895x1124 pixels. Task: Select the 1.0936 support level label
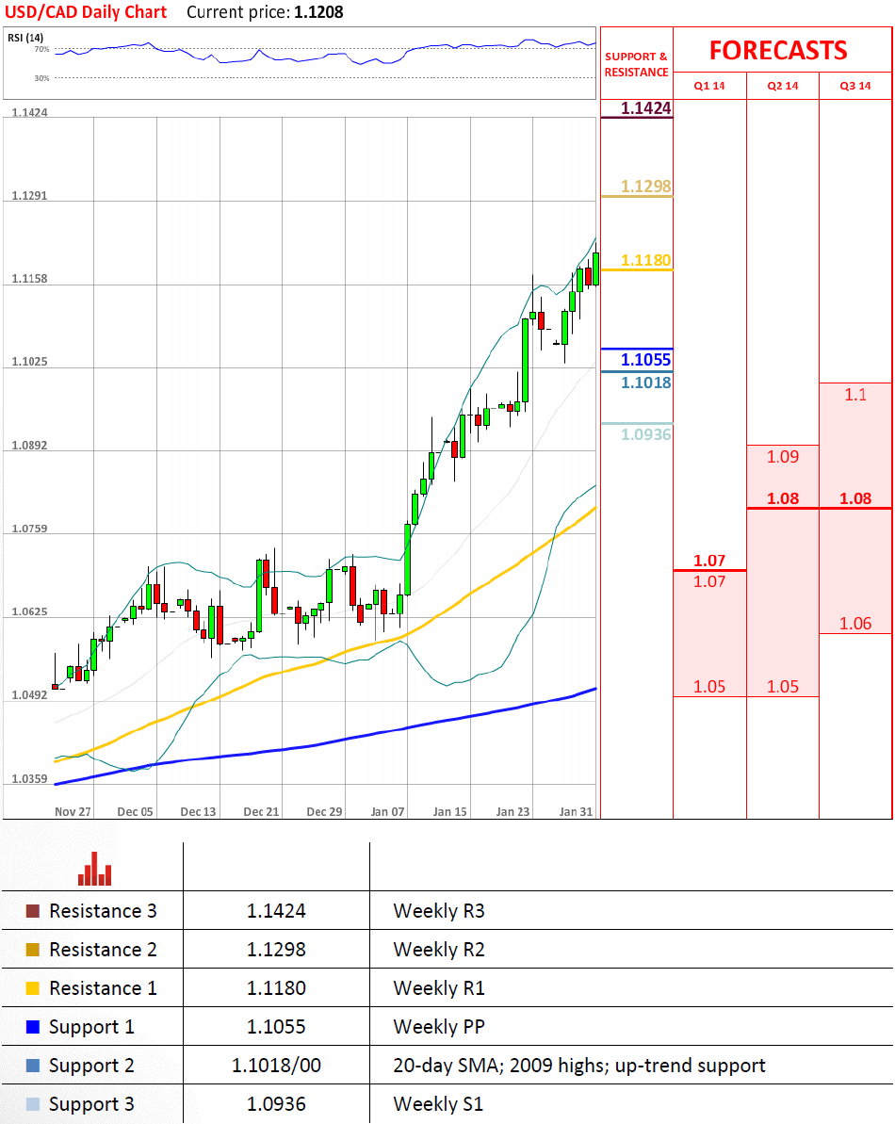[645, 434]
